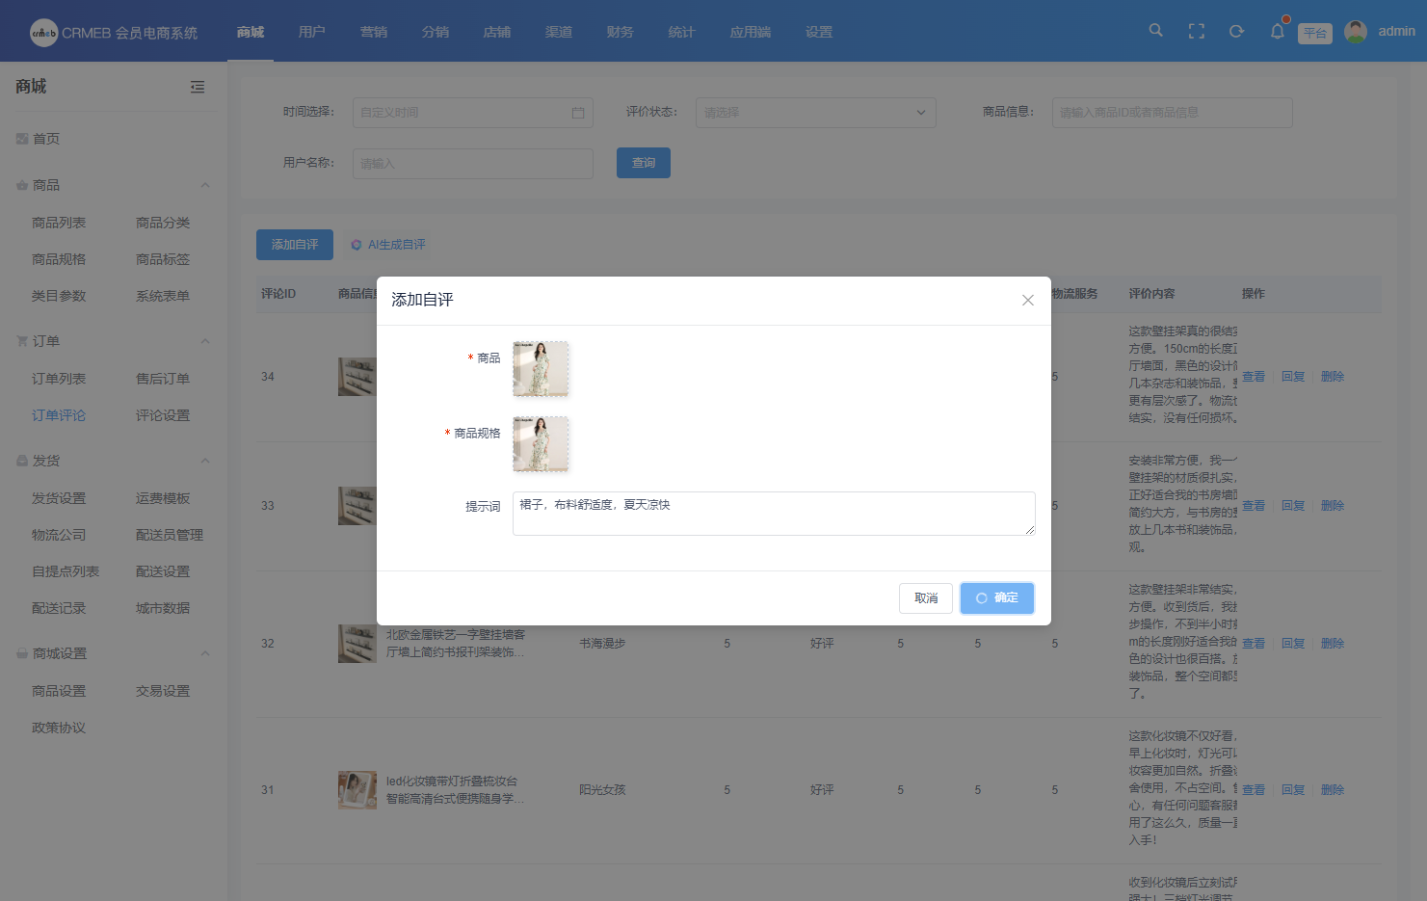Click the search magnifier icon in header
The width and height of the screenshot is (1427, 901).
(x=1155, y=31)
